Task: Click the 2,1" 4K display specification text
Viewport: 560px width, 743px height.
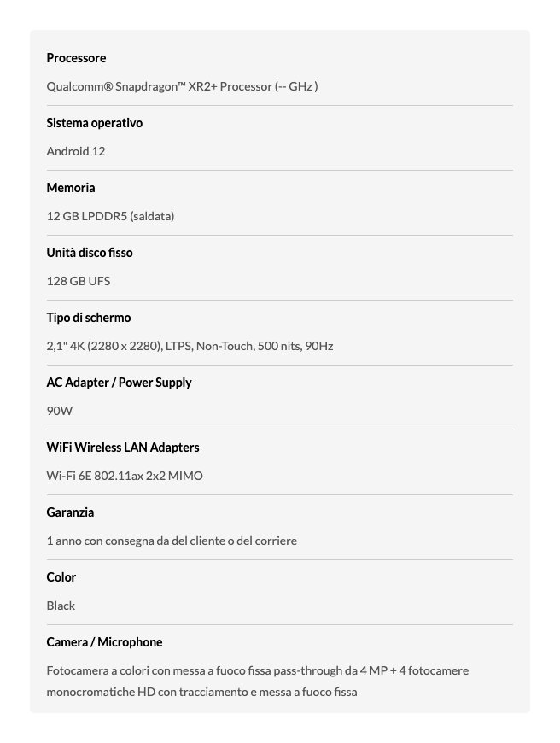Action: click(x=190, y=346)
